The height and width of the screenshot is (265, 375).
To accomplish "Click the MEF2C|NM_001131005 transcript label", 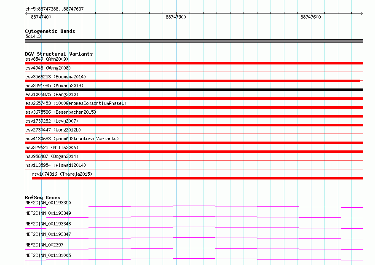I will [48, 255].
